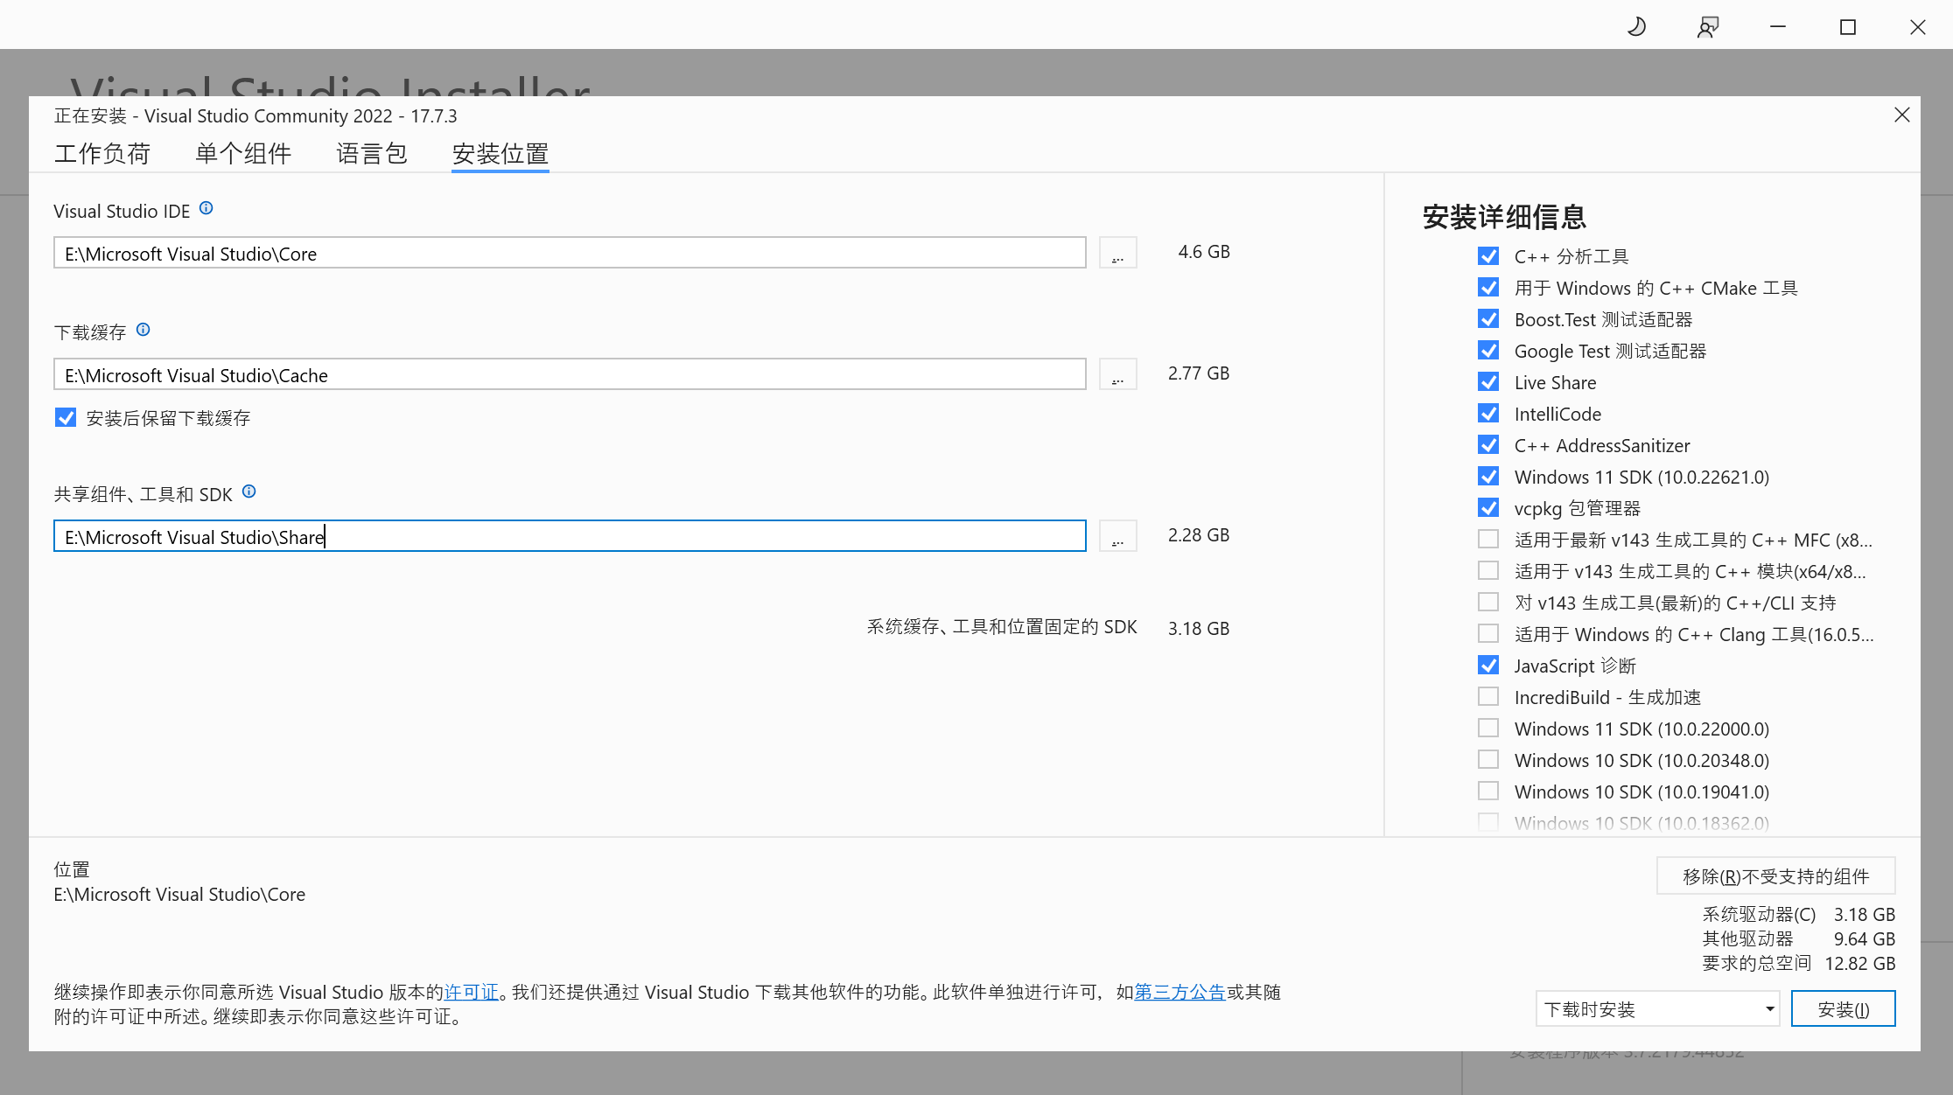Switch to the 工作负荷 tab

tap(102, 154)
